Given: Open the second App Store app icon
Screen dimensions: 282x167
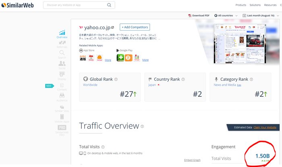Looking at the screenshot, I should [x=91, y=58].
